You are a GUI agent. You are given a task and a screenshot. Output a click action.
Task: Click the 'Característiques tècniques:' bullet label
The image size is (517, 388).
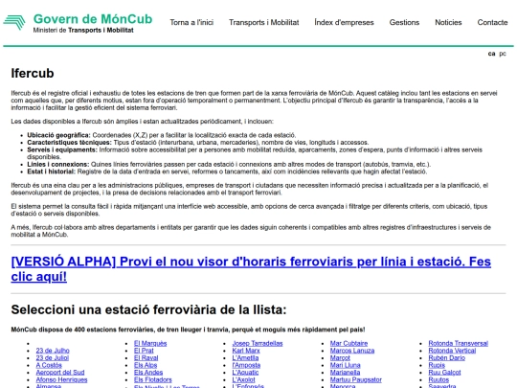point(69,143)
